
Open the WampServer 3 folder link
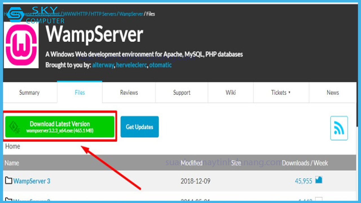[x=32, y=181]
